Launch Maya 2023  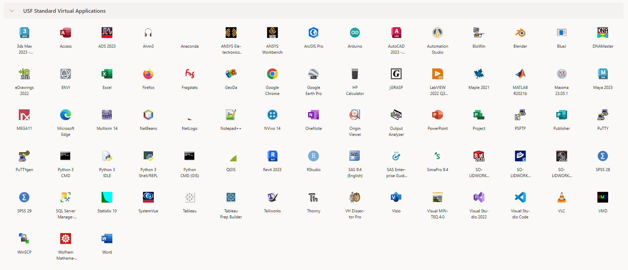(603, 74)
